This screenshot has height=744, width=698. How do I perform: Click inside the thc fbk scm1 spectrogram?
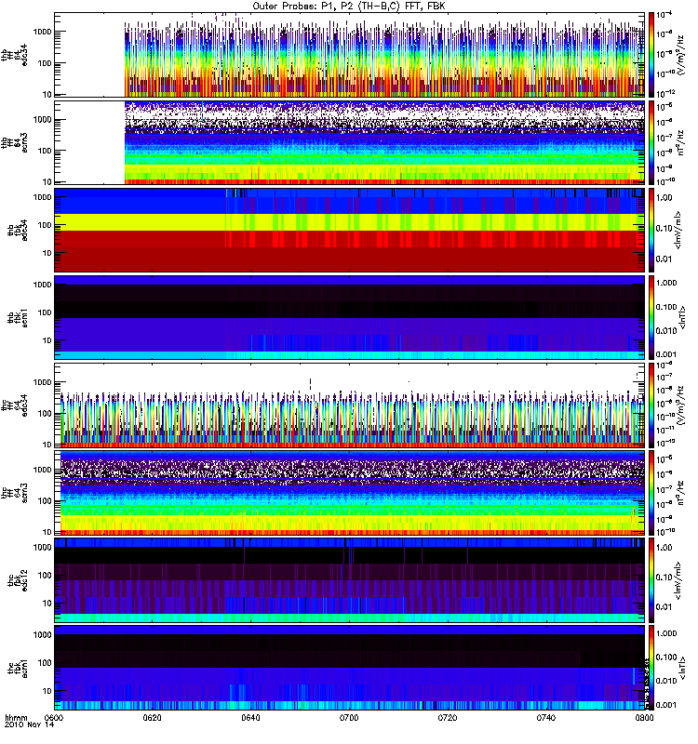[350, 668]
